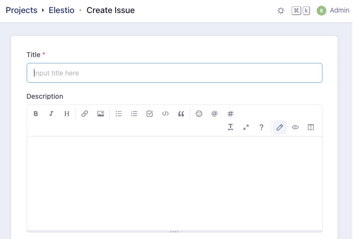Image resolution: width=353 pixels, height=239 pixels.
Task: Insert a task list checkbox
Action: tap(150, 114)
